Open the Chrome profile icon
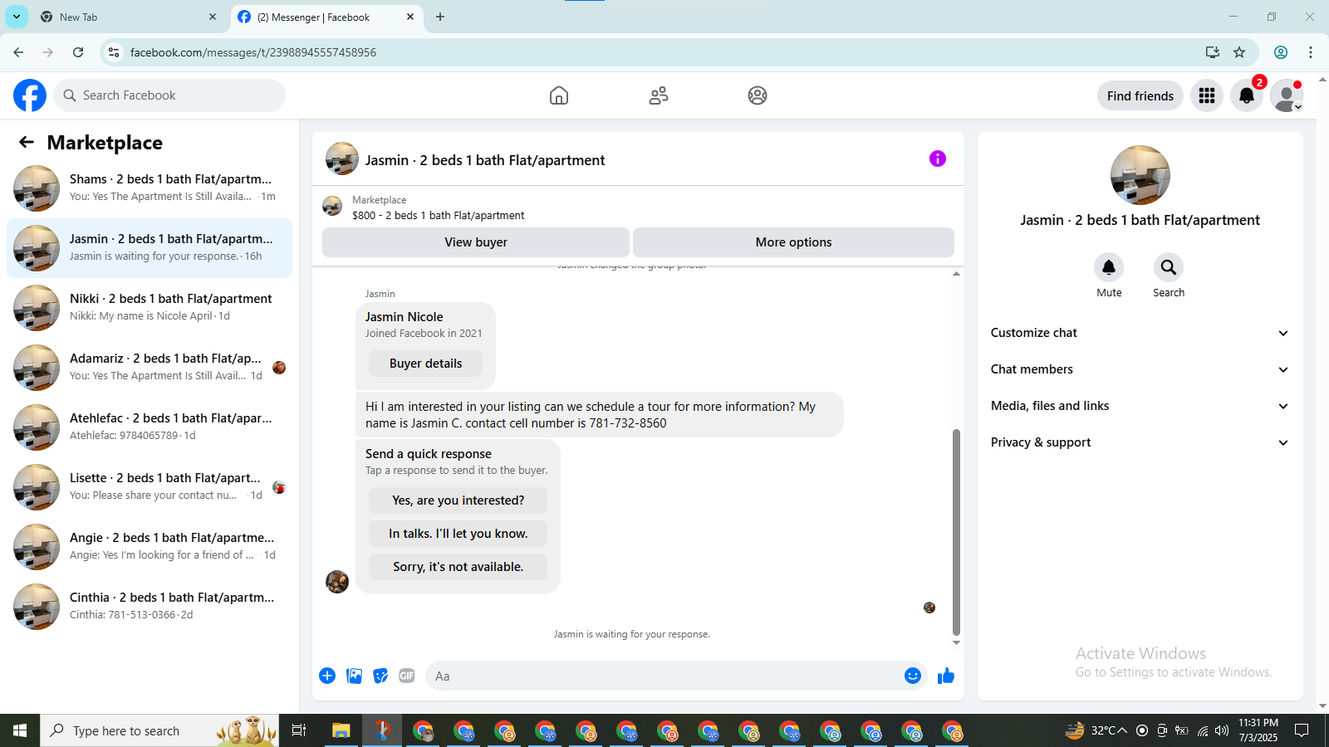 click(1281, 52)
